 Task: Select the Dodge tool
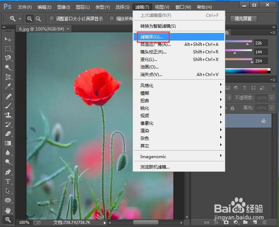[8, 162]
